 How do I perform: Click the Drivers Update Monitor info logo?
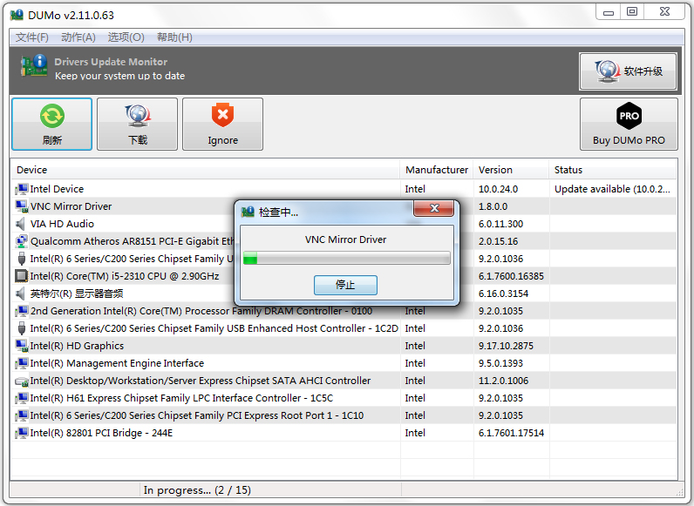[34, 65]
